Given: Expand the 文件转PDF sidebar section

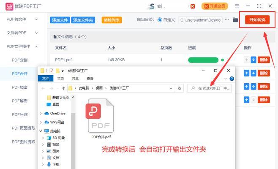Looking at the screenshot, I should click(x=36, y=33).
